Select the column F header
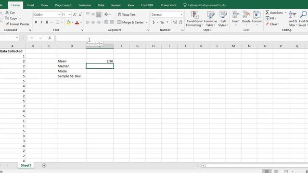The height and width of the screenshot is (173, 308). click(121, 46)
